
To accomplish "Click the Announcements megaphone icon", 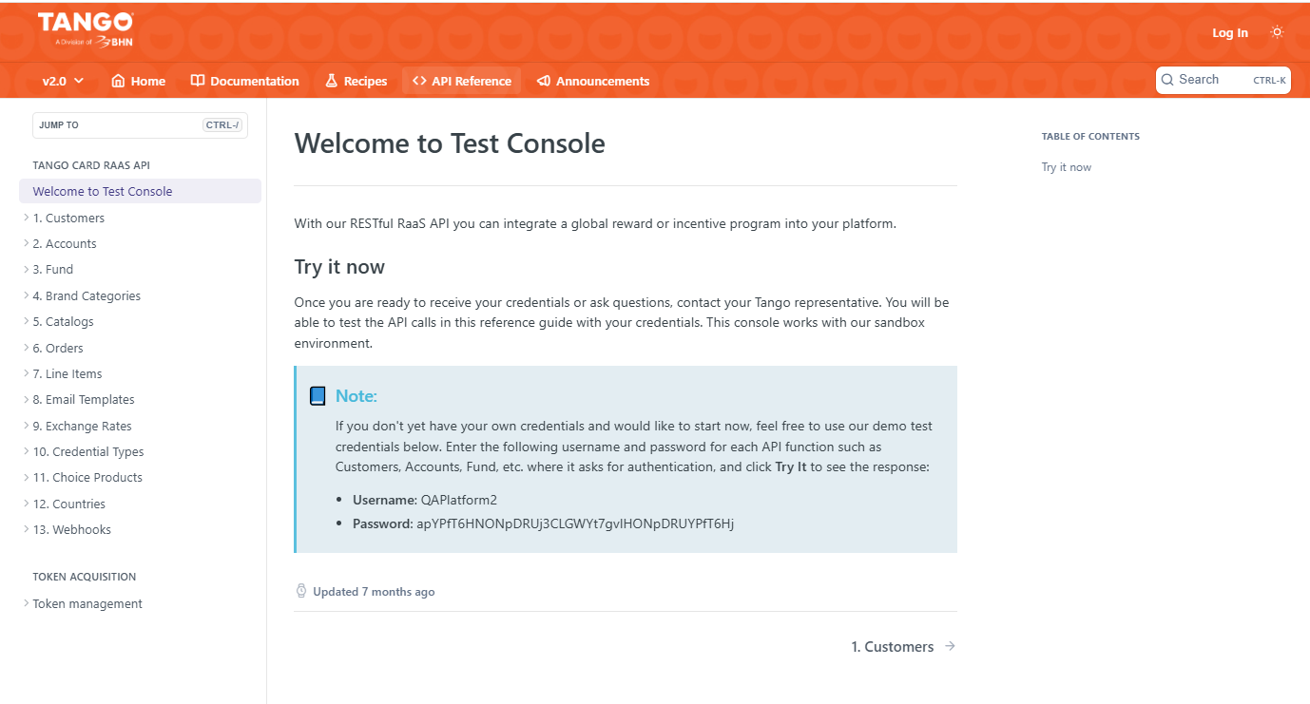I will [544, 81].
